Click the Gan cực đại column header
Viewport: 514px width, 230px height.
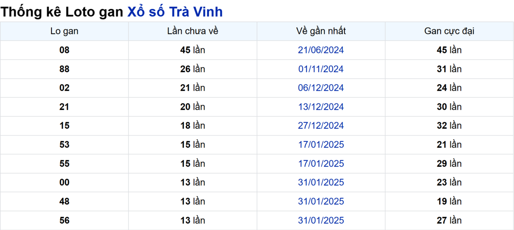click(449, 31)
